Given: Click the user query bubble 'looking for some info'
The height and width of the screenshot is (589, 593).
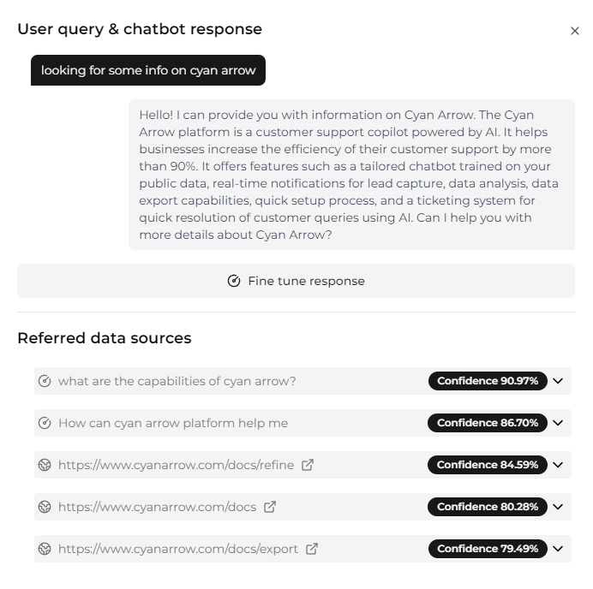Looking at the screenshot, I should click(x=148, y=70).
